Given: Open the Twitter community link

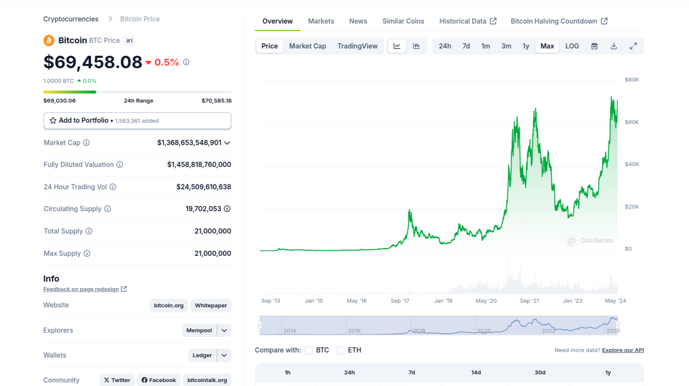Looking at the screenshot, I should 117,380.
